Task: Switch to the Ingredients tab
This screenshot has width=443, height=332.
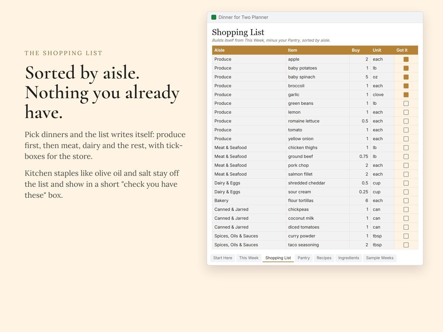Action: 349,258
